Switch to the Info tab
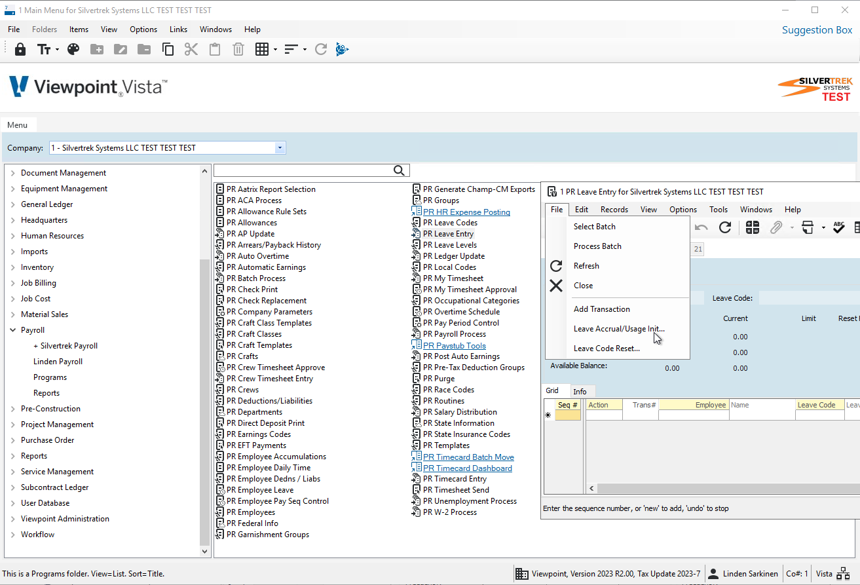The image size is (860, 585). pyautogui.click(x=580, y=392)
